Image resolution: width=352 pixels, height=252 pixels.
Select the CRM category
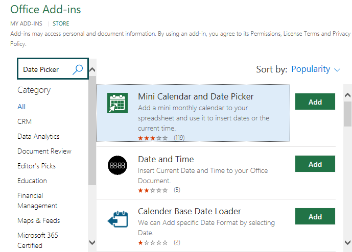point(25,121)
